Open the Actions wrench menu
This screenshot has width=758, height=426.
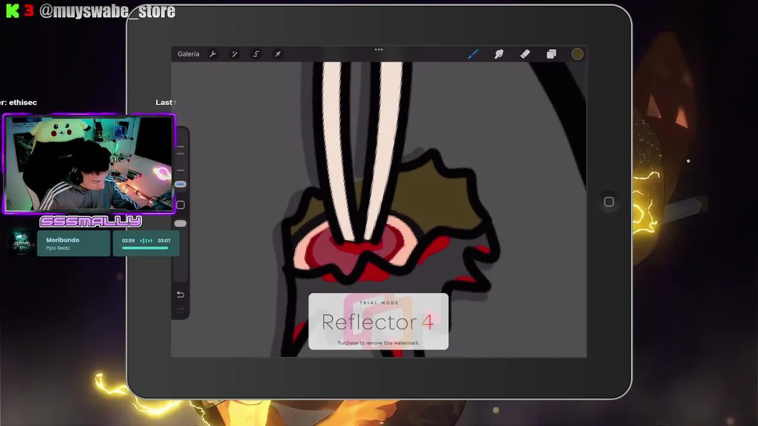[x=213, y=54]
